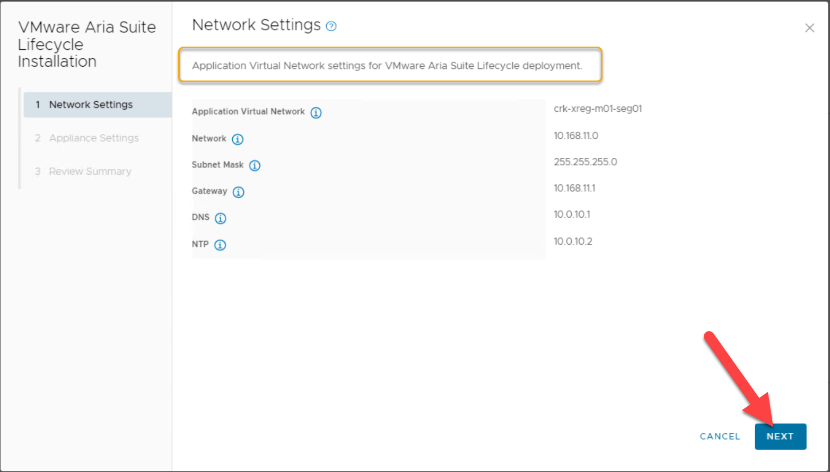Click the 10.168.11.0 network address value
The height and width of the screenshot is (472, 830).
click(576, 136)
